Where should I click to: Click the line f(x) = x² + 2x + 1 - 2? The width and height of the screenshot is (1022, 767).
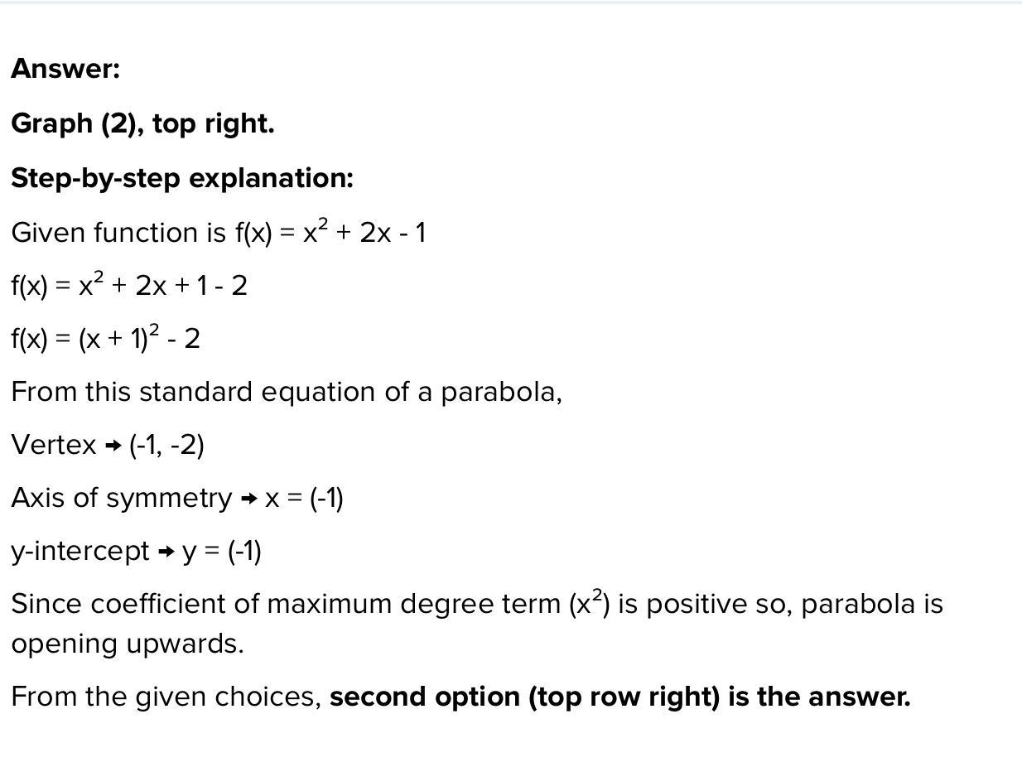[129, 285]
